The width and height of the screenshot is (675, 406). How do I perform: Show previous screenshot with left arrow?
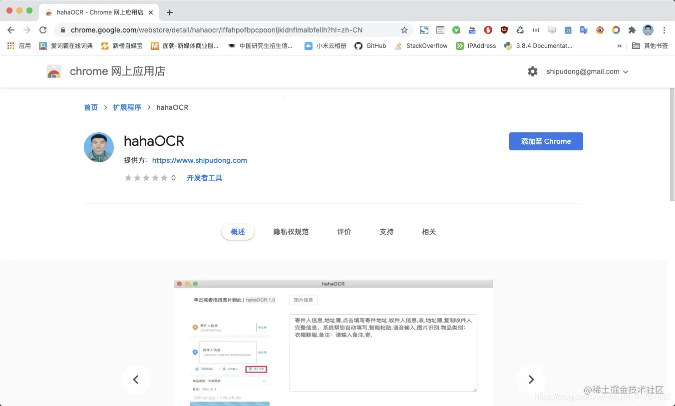click(136, 380)
